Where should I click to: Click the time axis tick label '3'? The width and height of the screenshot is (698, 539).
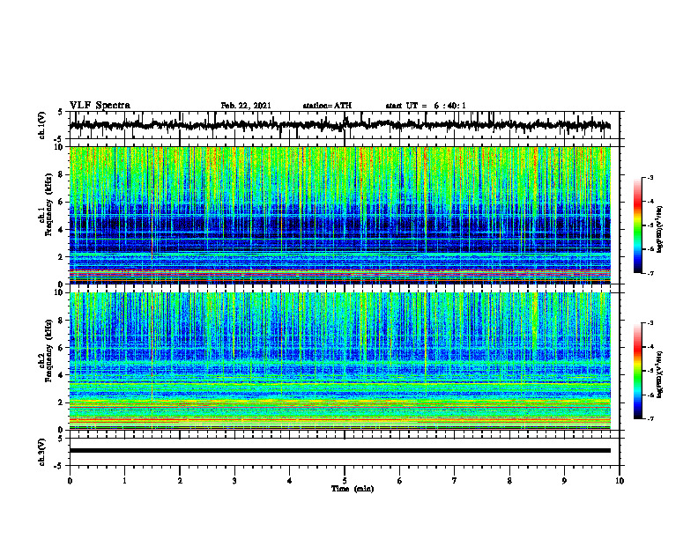[x=234, y=481]
